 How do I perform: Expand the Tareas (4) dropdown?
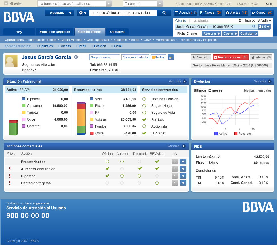160,3
